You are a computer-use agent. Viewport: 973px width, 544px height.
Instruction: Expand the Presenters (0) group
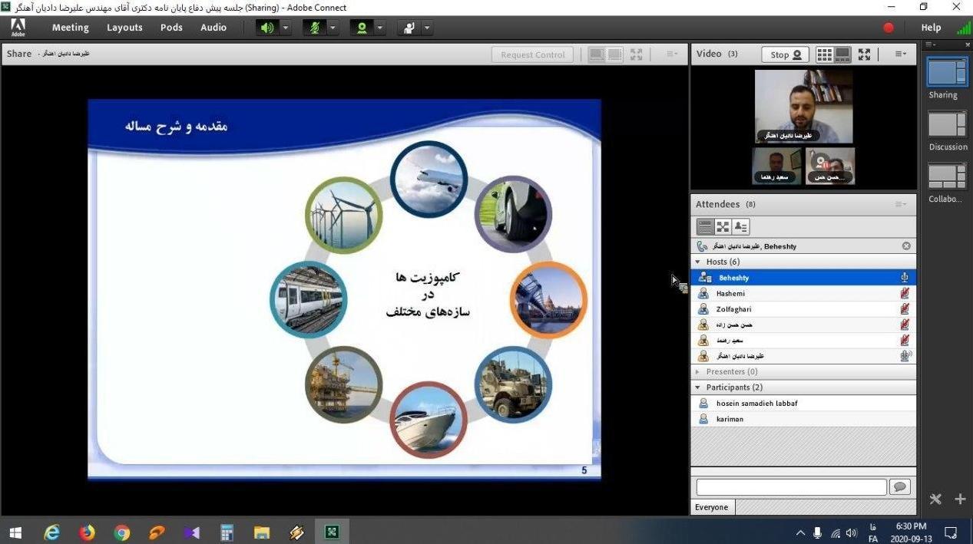click(x=697, y=371)
